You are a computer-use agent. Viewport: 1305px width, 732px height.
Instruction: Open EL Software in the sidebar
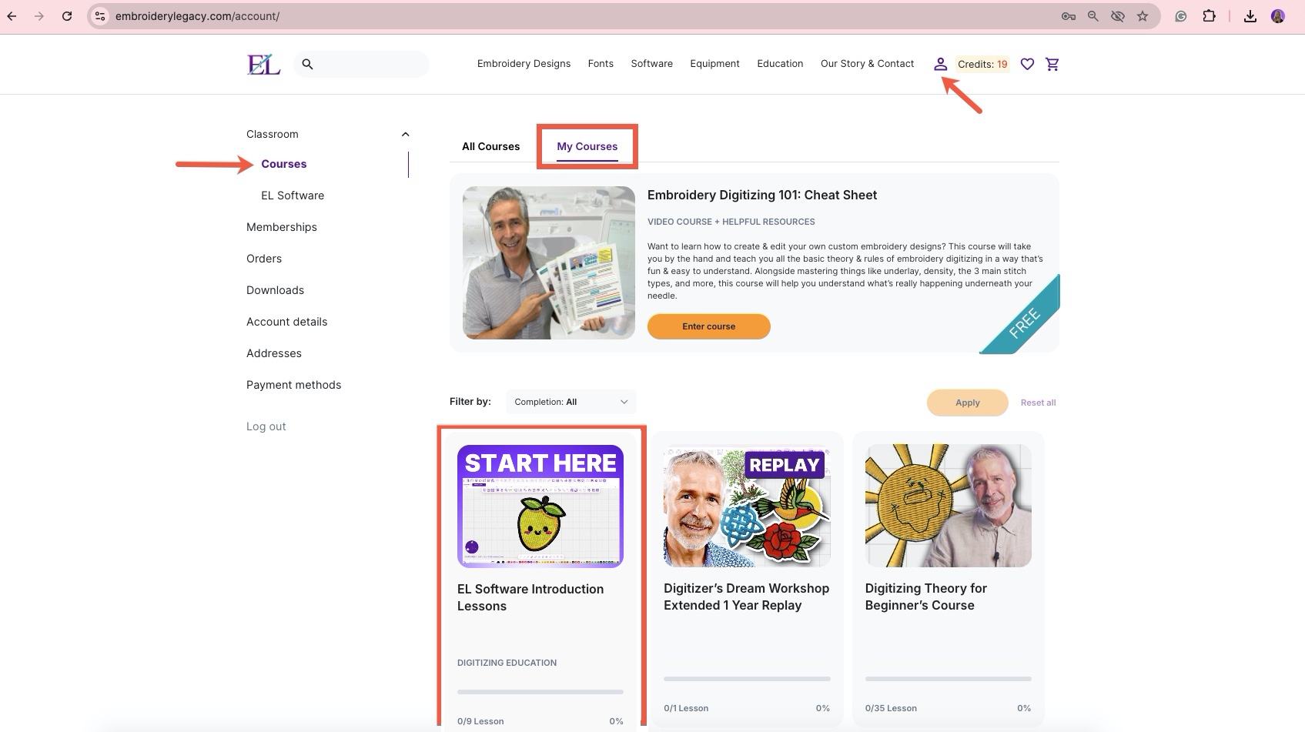pos(293,196)
